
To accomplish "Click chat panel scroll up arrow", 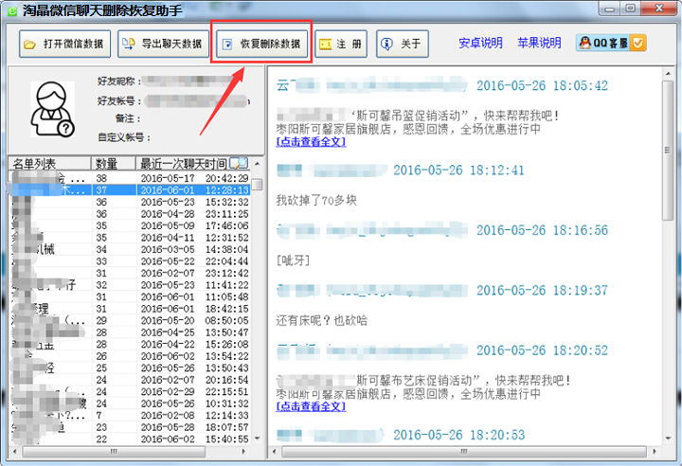I will 668,74.
